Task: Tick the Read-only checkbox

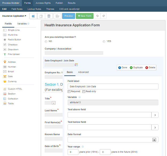Action: point(84,92)
